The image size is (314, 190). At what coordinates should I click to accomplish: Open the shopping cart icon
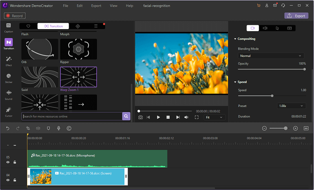coord(259,6)
